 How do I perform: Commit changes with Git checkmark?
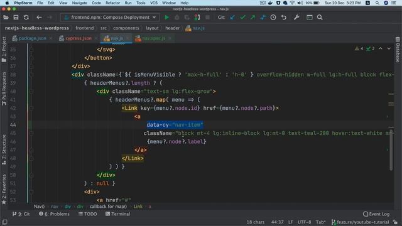[242, 18]
